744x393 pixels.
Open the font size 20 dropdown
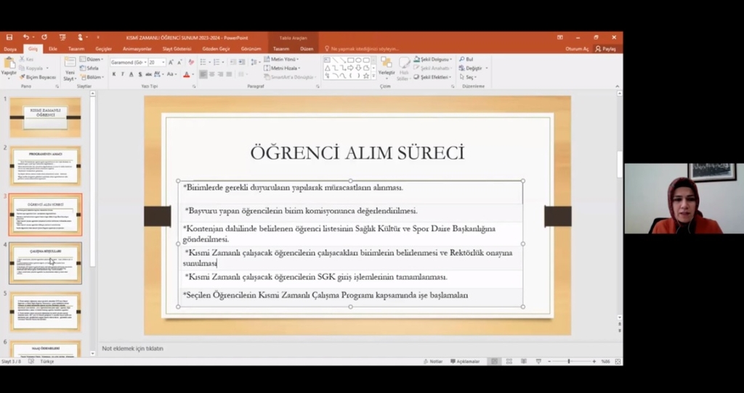(x=163, y=62)
